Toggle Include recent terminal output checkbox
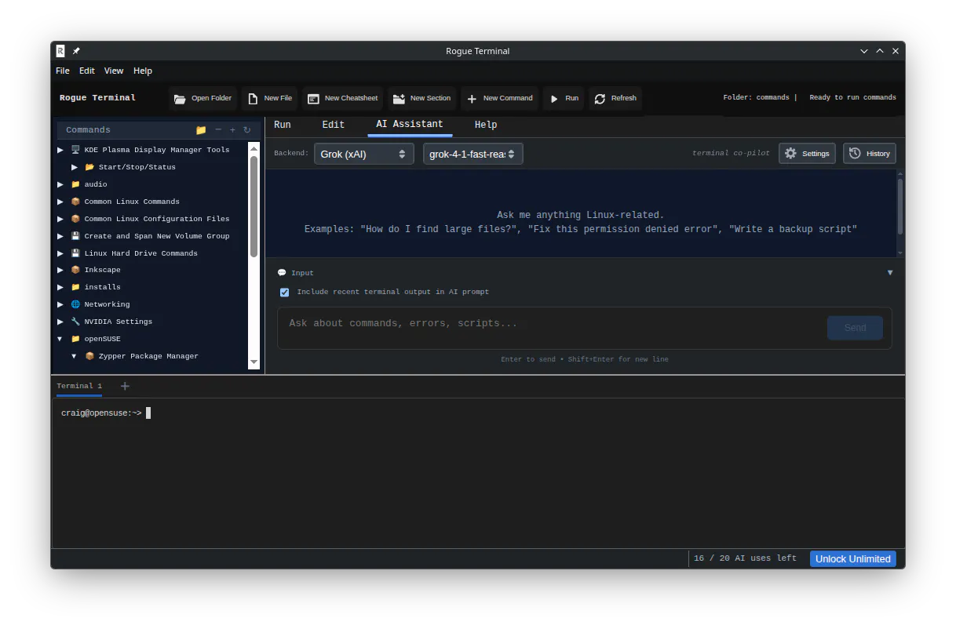The height and width of the screenshot is (629, 956). coord(285,292)
